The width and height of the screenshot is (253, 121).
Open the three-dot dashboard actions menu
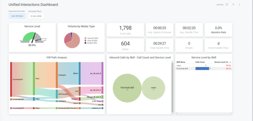(x=239, y=5)
